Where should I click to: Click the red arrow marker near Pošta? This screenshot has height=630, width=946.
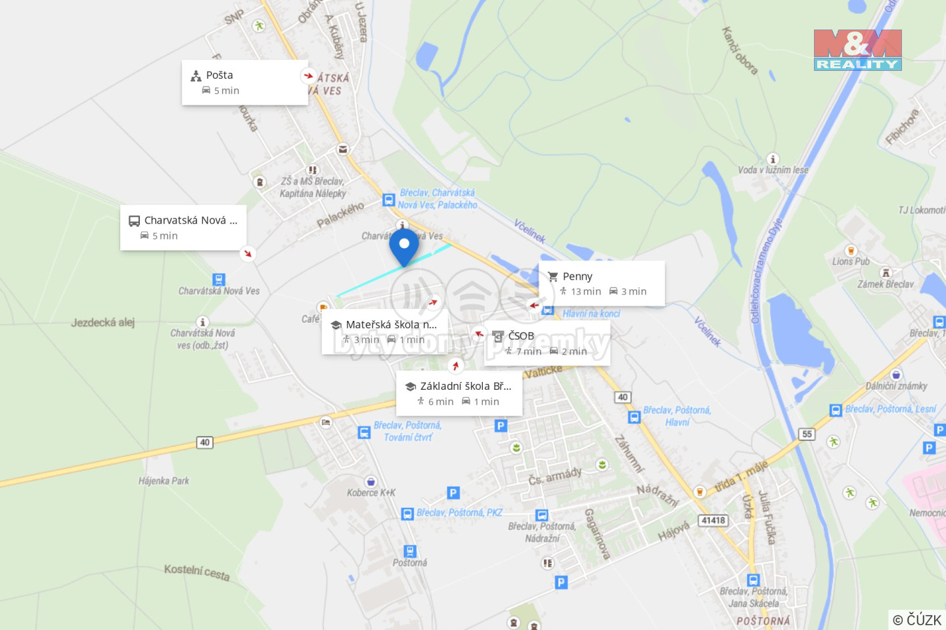tap(308, 75)
